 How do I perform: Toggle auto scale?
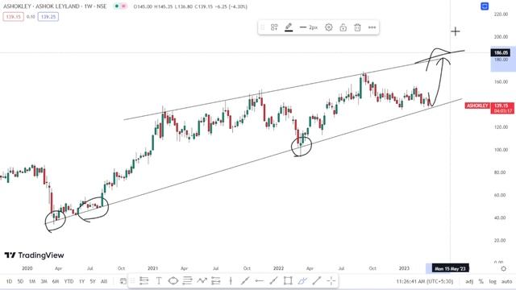[x=507, y=281]
